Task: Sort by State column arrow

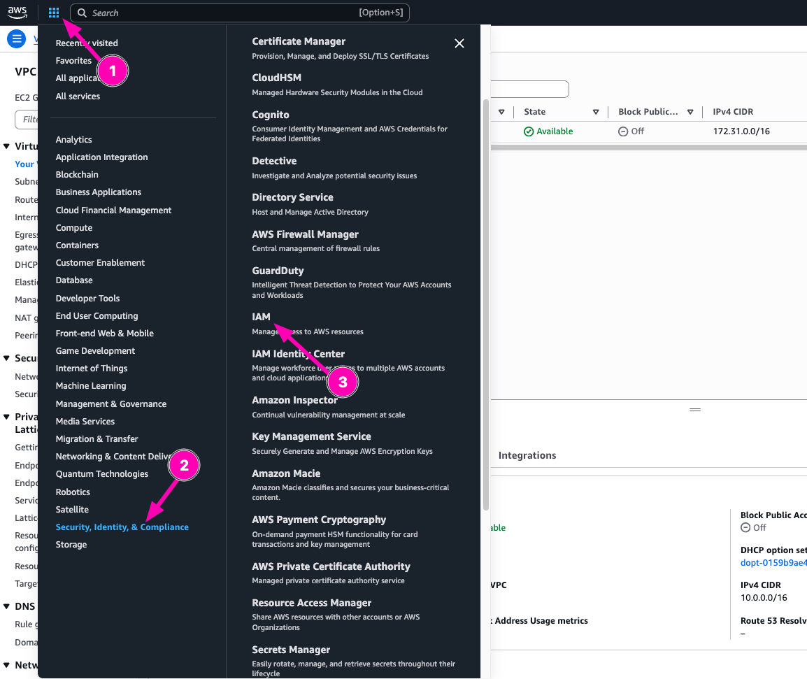Action: pyautogui.click(x=596, y=112)
